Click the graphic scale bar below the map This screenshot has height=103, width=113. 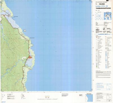pyautogui.click(x=47, y=99)
